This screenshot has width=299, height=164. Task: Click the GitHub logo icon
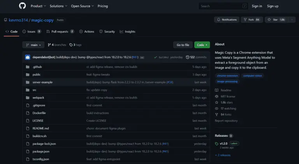[x=22, y=6]
